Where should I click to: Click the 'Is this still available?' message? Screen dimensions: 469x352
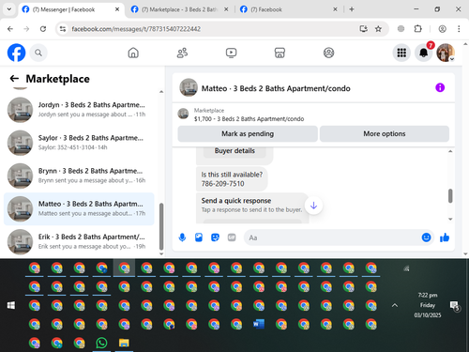(232, 179)
